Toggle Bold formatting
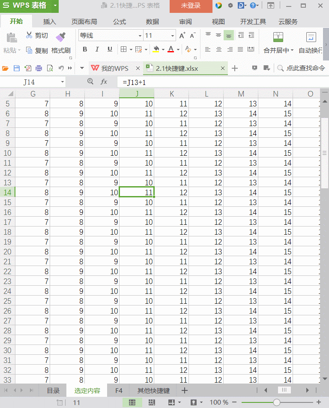The width and height of the screenshot is (329, 408). [x=85, y=50]
